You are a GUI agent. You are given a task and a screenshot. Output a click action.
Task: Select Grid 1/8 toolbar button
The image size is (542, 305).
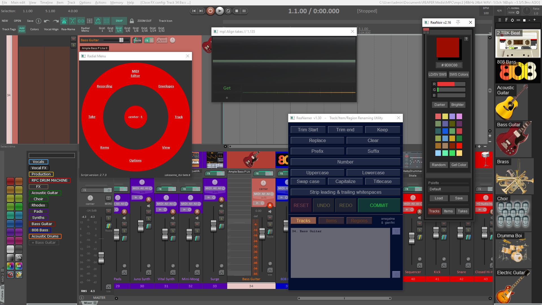click(136, 29)
